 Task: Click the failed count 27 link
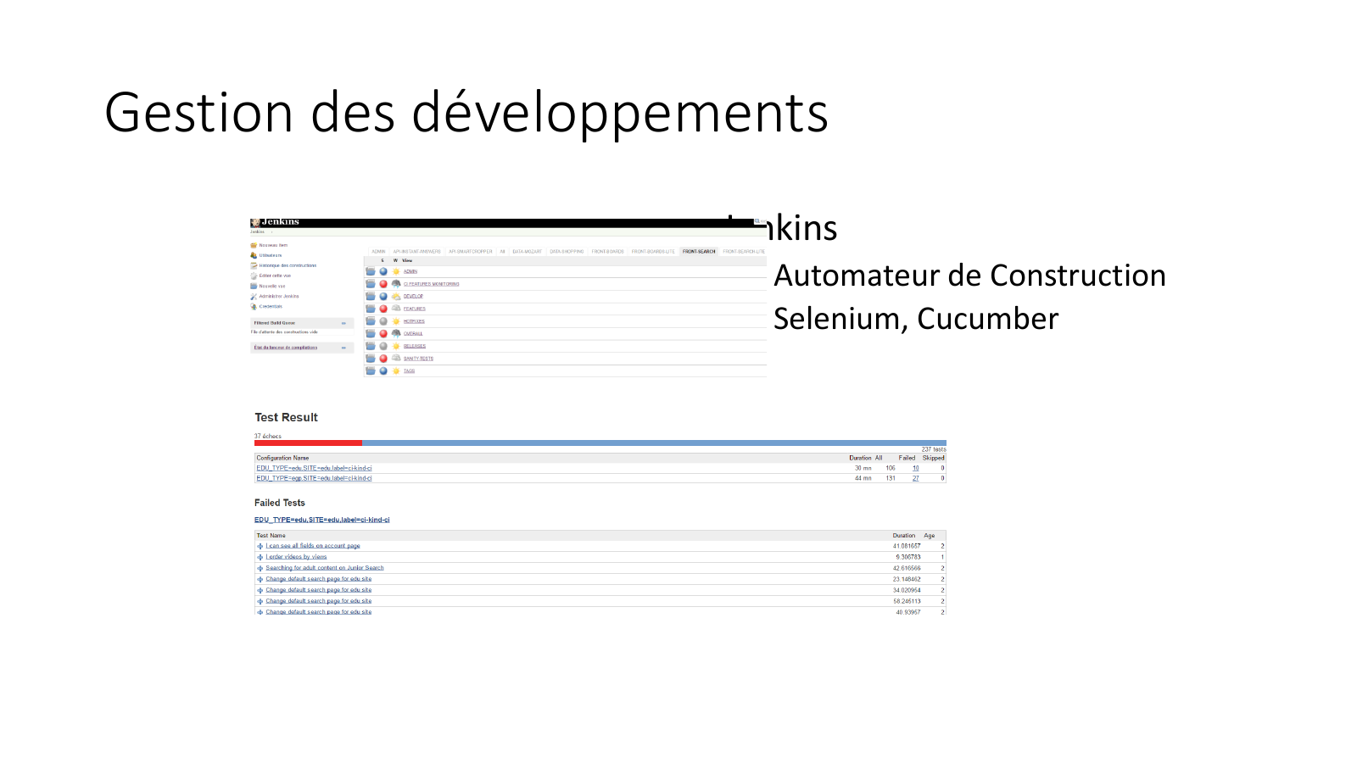pos(916,478)
